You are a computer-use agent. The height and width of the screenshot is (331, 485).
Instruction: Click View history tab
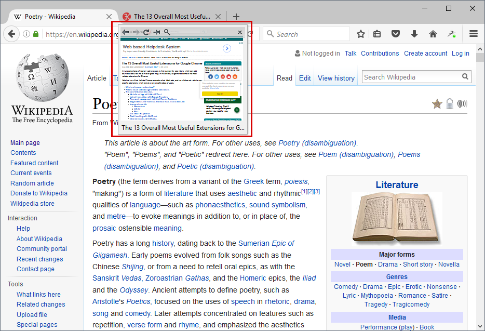tap(336, 78)
